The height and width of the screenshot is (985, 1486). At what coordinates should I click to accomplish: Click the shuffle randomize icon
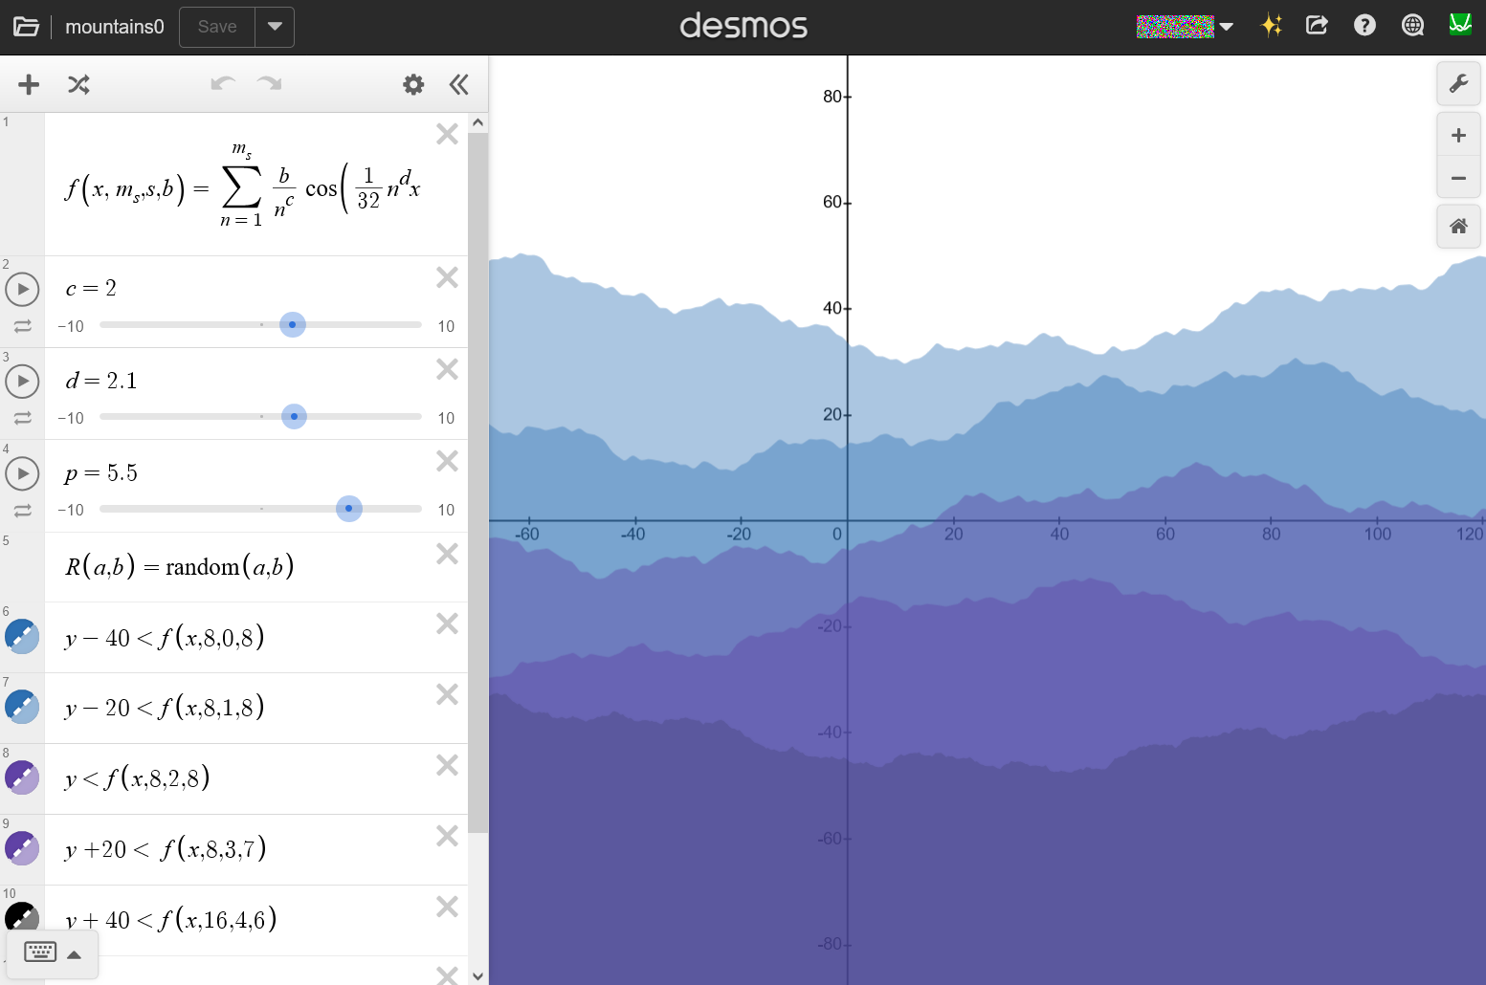78,84
